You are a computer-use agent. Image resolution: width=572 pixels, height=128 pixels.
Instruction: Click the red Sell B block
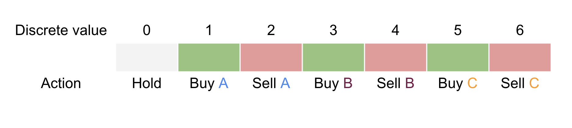(x=395, y=57)
